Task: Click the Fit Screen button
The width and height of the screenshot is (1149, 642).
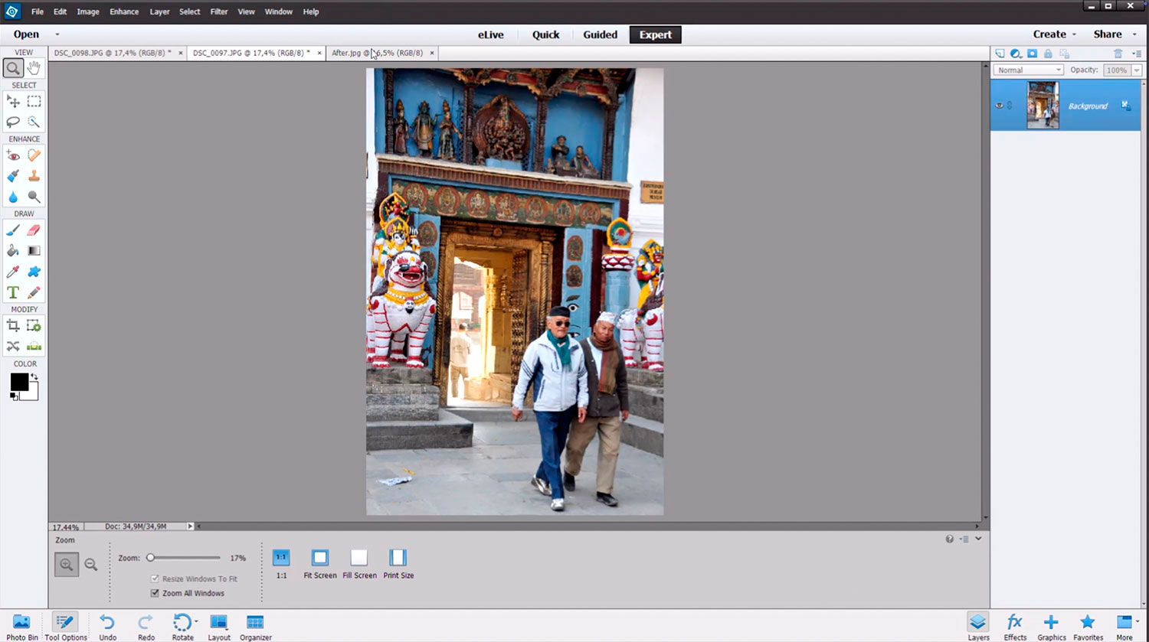Action: coord(319,563)
